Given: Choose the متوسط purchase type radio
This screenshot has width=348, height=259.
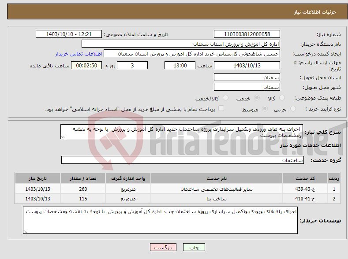Looking at the screenshot, I should tap(265, 108).
